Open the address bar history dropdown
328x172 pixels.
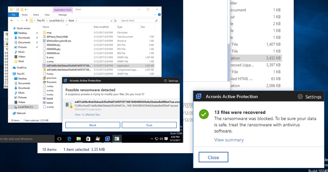click(x=111, y=21)
